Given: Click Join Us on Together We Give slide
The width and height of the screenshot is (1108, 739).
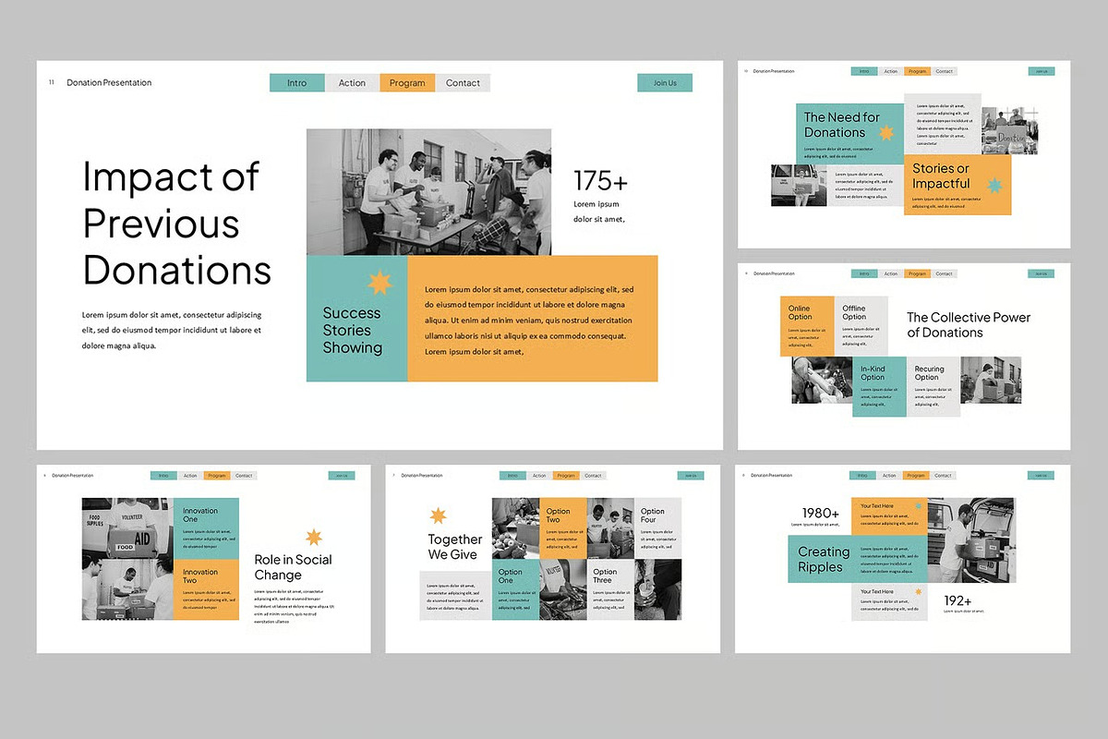Looking at the screenshot, I should pos(691,476).
